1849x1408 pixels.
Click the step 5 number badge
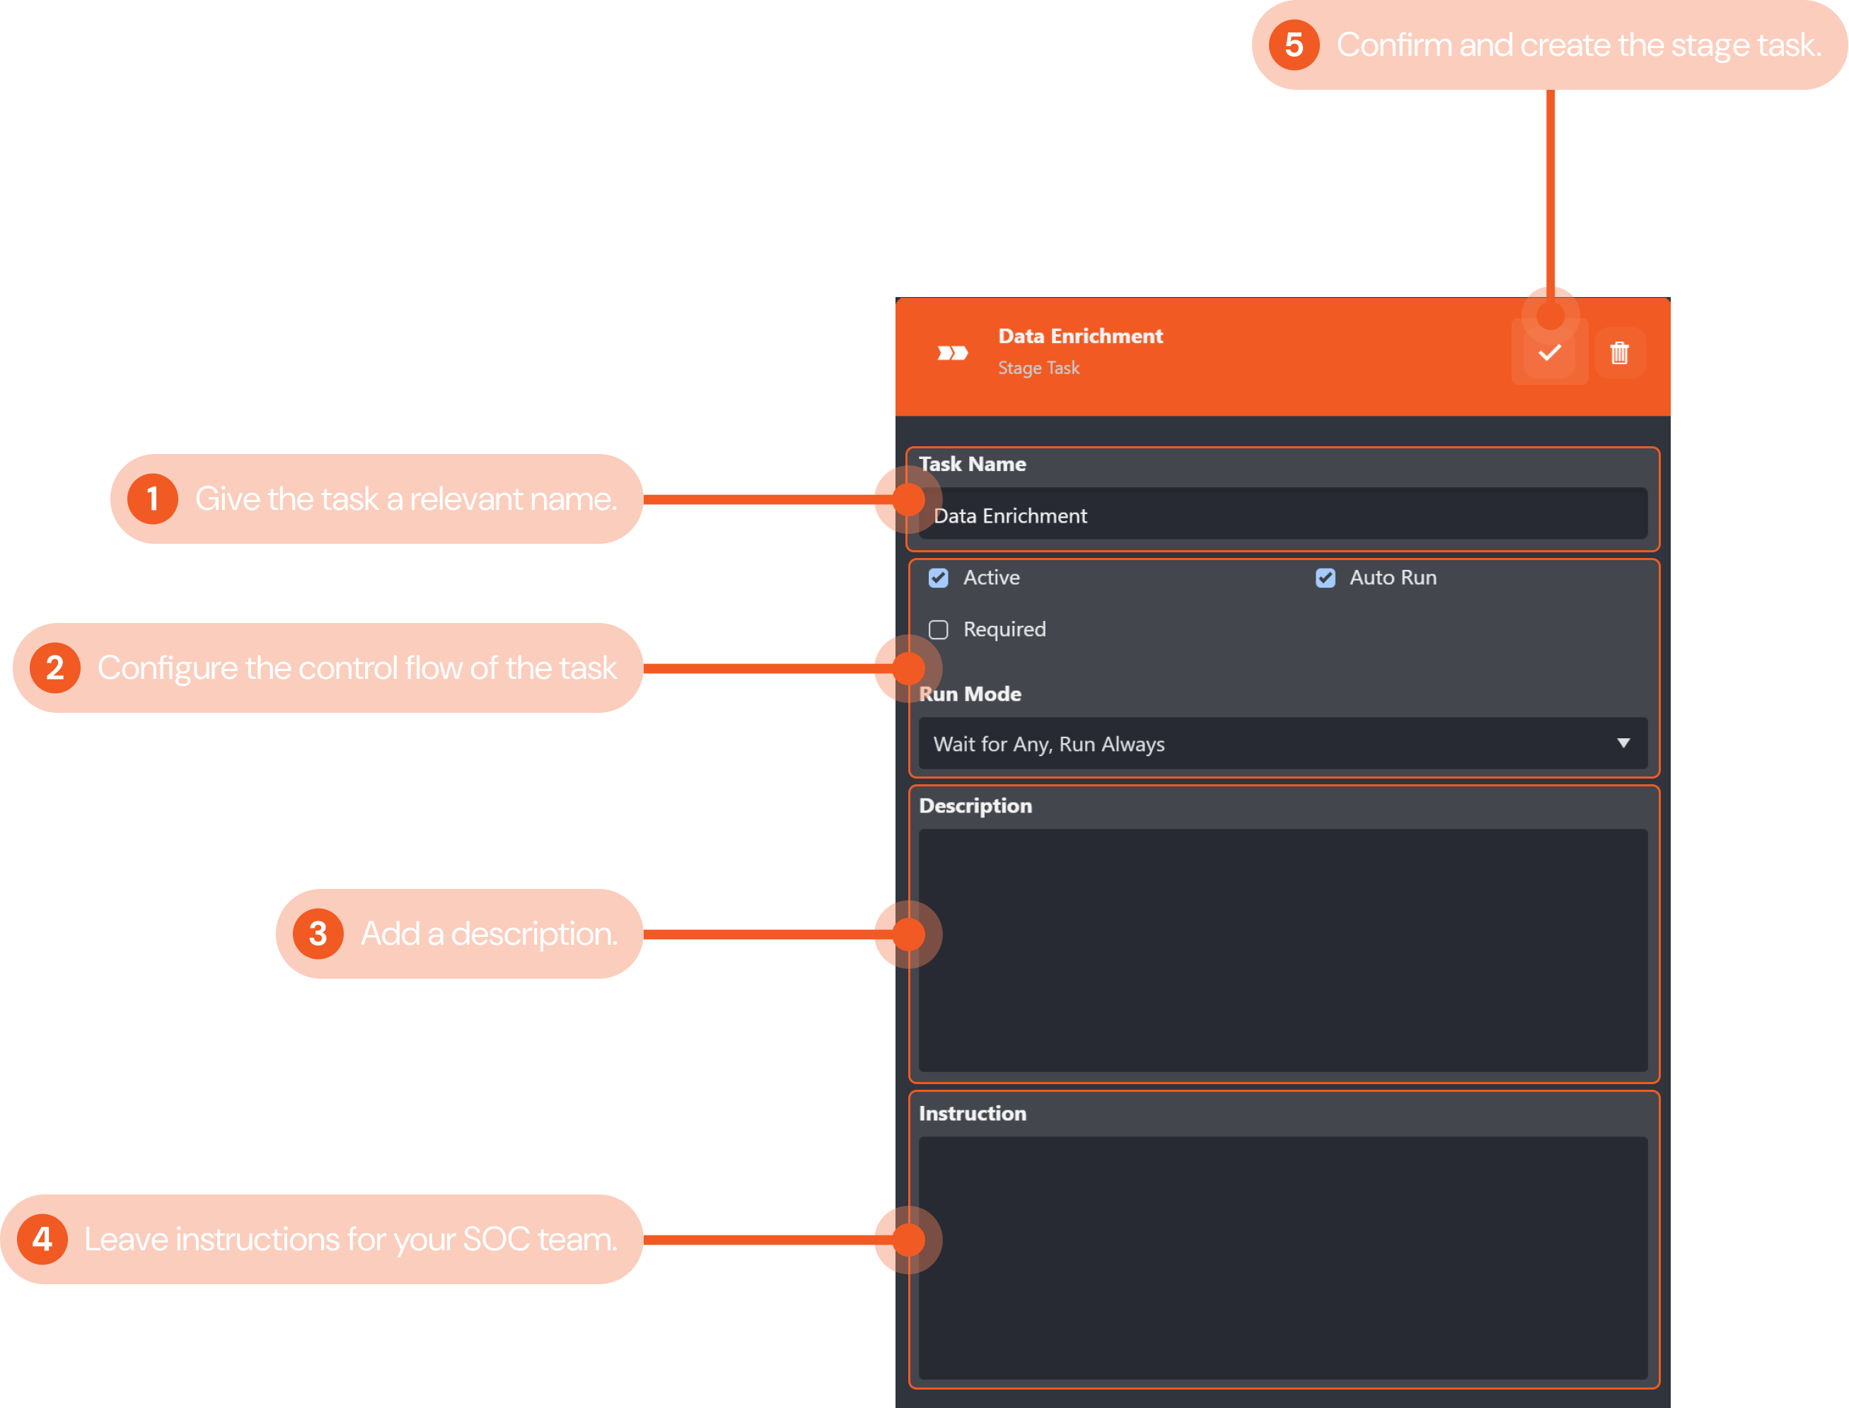tap(1293, 45)
